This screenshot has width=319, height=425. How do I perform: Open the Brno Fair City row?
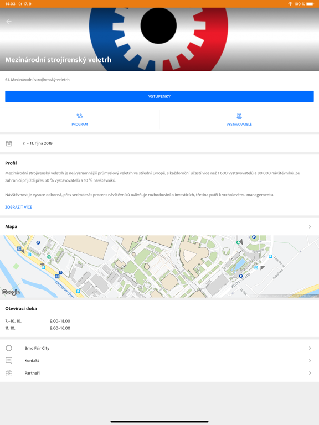pos(159,348)
